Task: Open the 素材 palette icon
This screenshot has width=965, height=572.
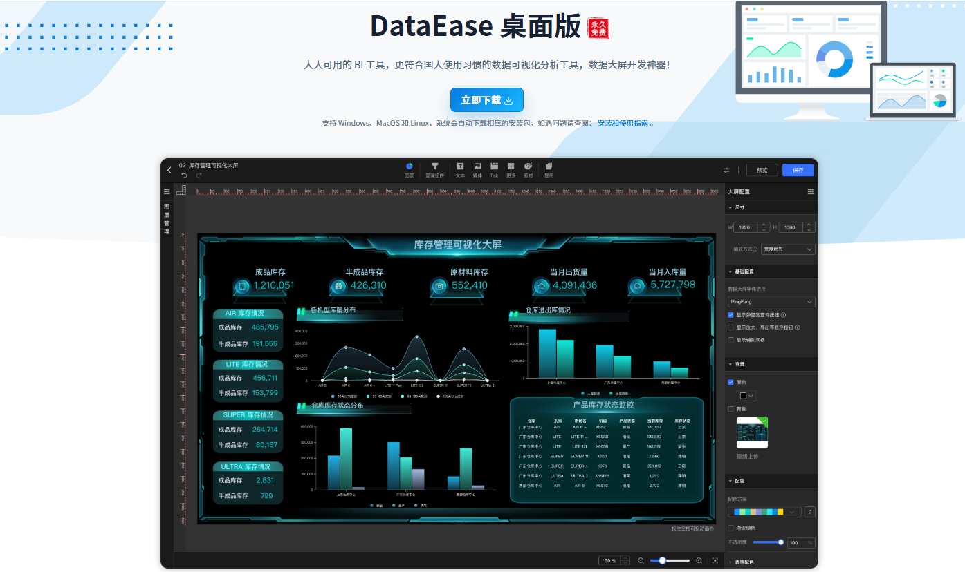Action: coord(529,166)
